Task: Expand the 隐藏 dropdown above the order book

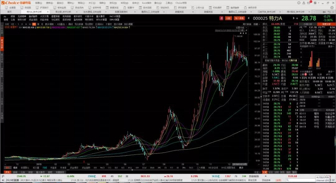Action: pos(256,24)
